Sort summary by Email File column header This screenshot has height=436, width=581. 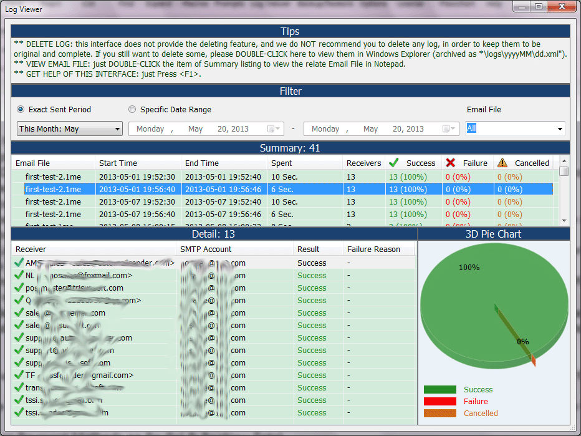(x=33, y=163)
